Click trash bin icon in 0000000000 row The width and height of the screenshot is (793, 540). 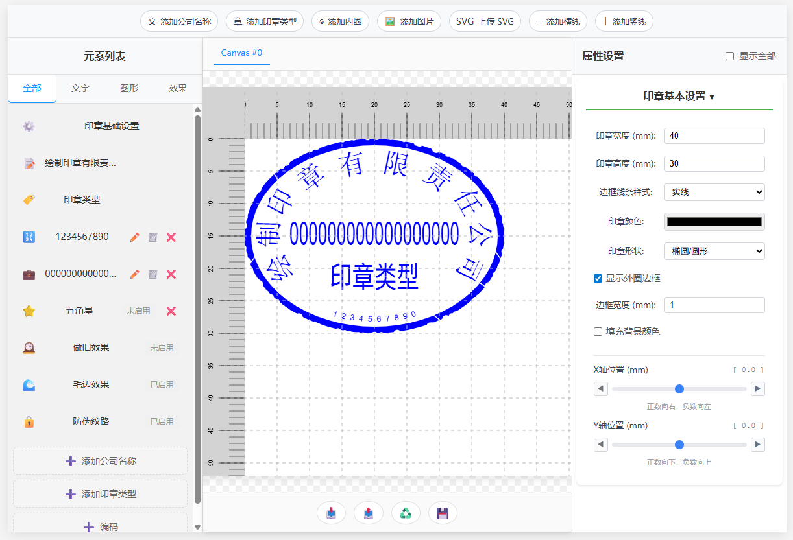[x=152, y=274]
